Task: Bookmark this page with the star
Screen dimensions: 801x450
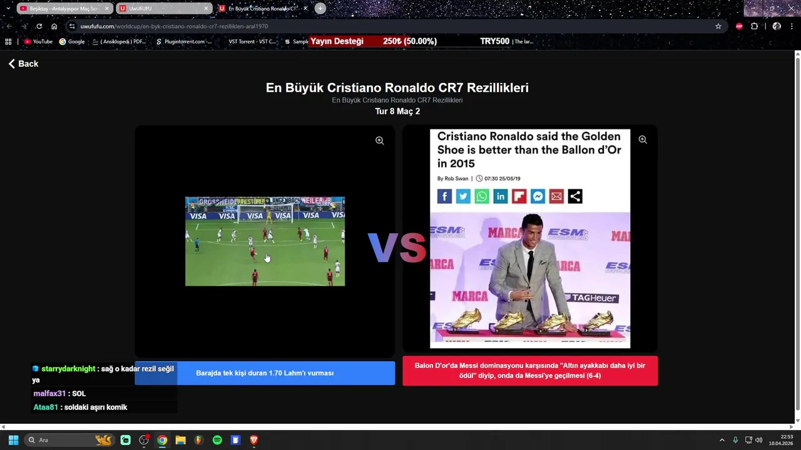Action: 718,26
